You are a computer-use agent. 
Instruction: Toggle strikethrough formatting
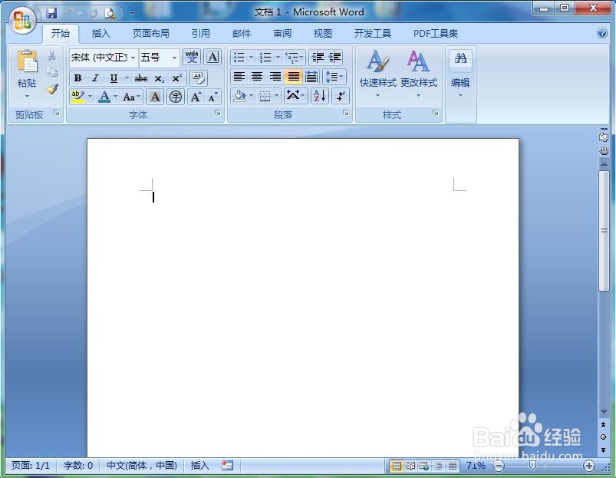coord(140,78)
